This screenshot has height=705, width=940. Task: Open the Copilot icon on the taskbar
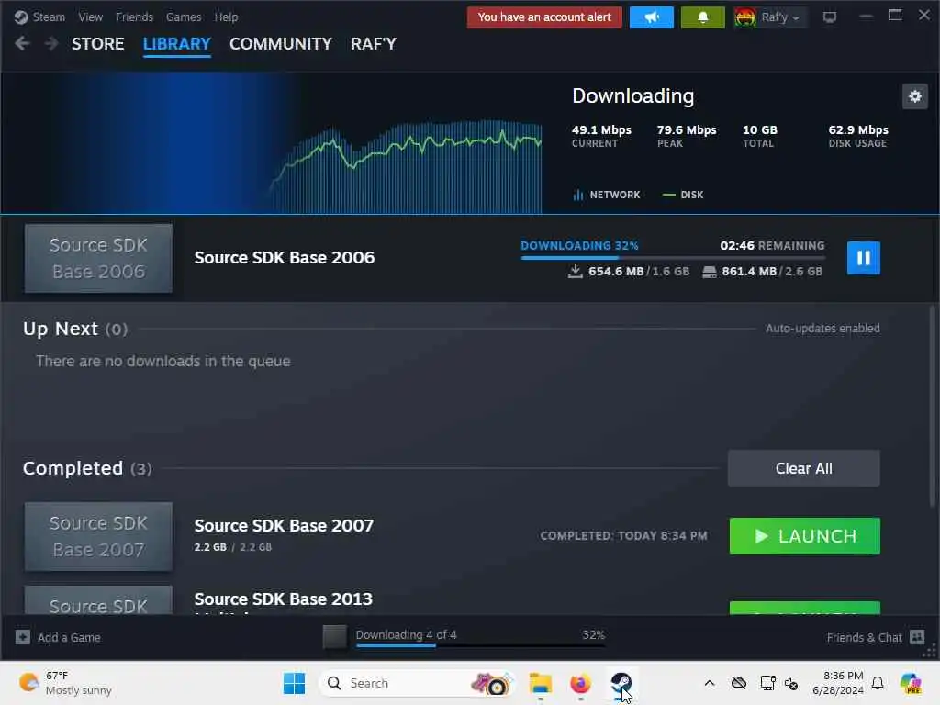coord(911,683)
